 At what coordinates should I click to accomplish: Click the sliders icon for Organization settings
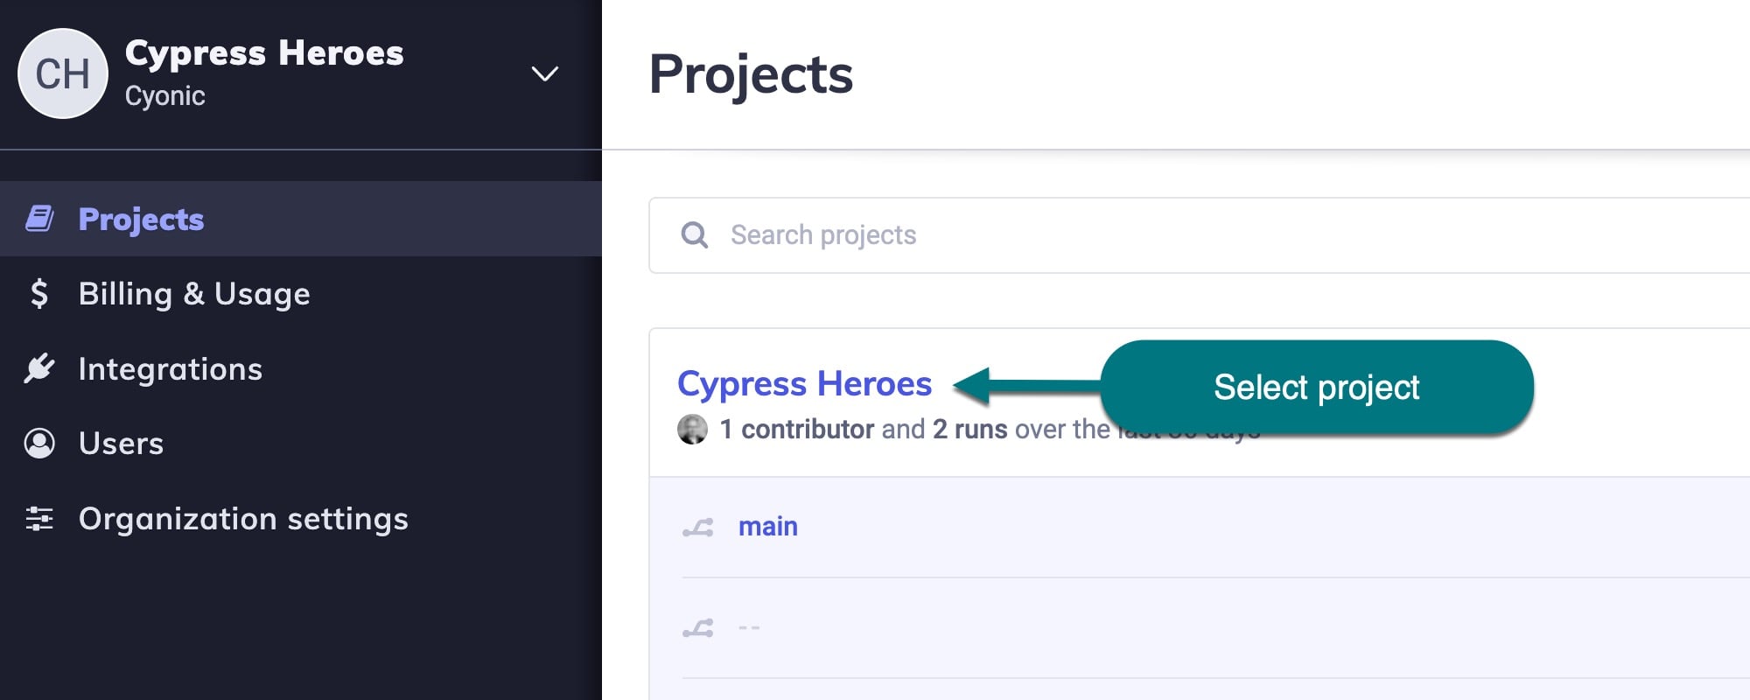(39, 519)
